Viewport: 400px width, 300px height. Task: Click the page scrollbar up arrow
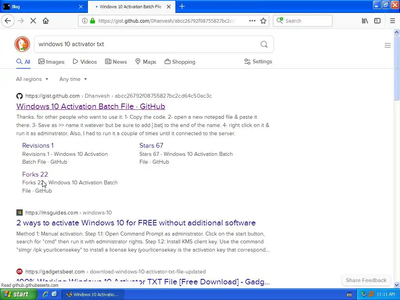[x=396, y=32]
